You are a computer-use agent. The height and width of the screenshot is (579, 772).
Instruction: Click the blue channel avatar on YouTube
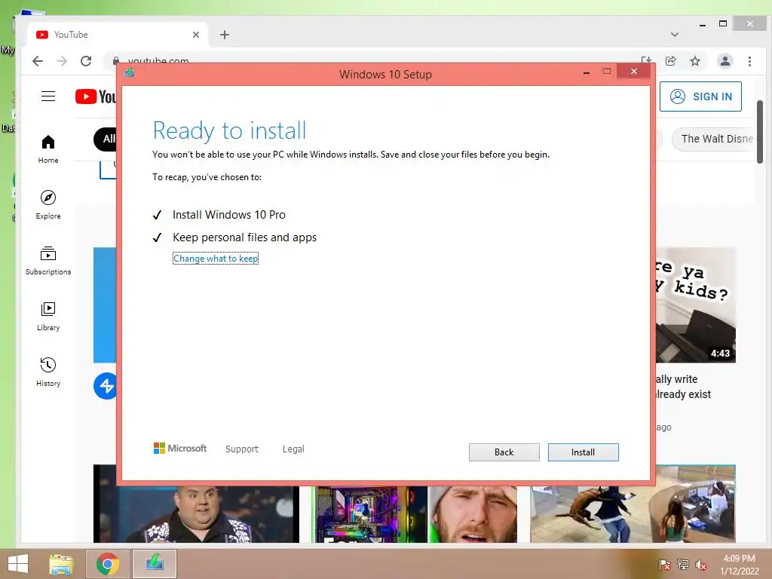point(106,386)
